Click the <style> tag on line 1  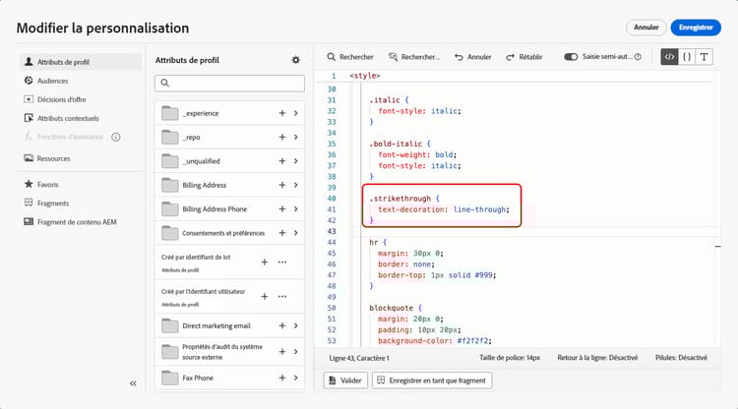point(365,76)
